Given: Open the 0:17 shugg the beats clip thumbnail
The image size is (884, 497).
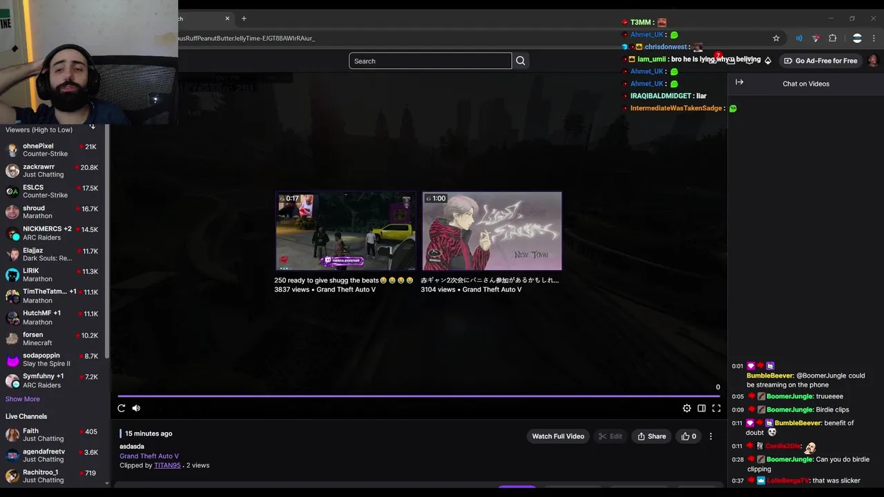Looking at the screenshot, I should [x=345, y=231].
